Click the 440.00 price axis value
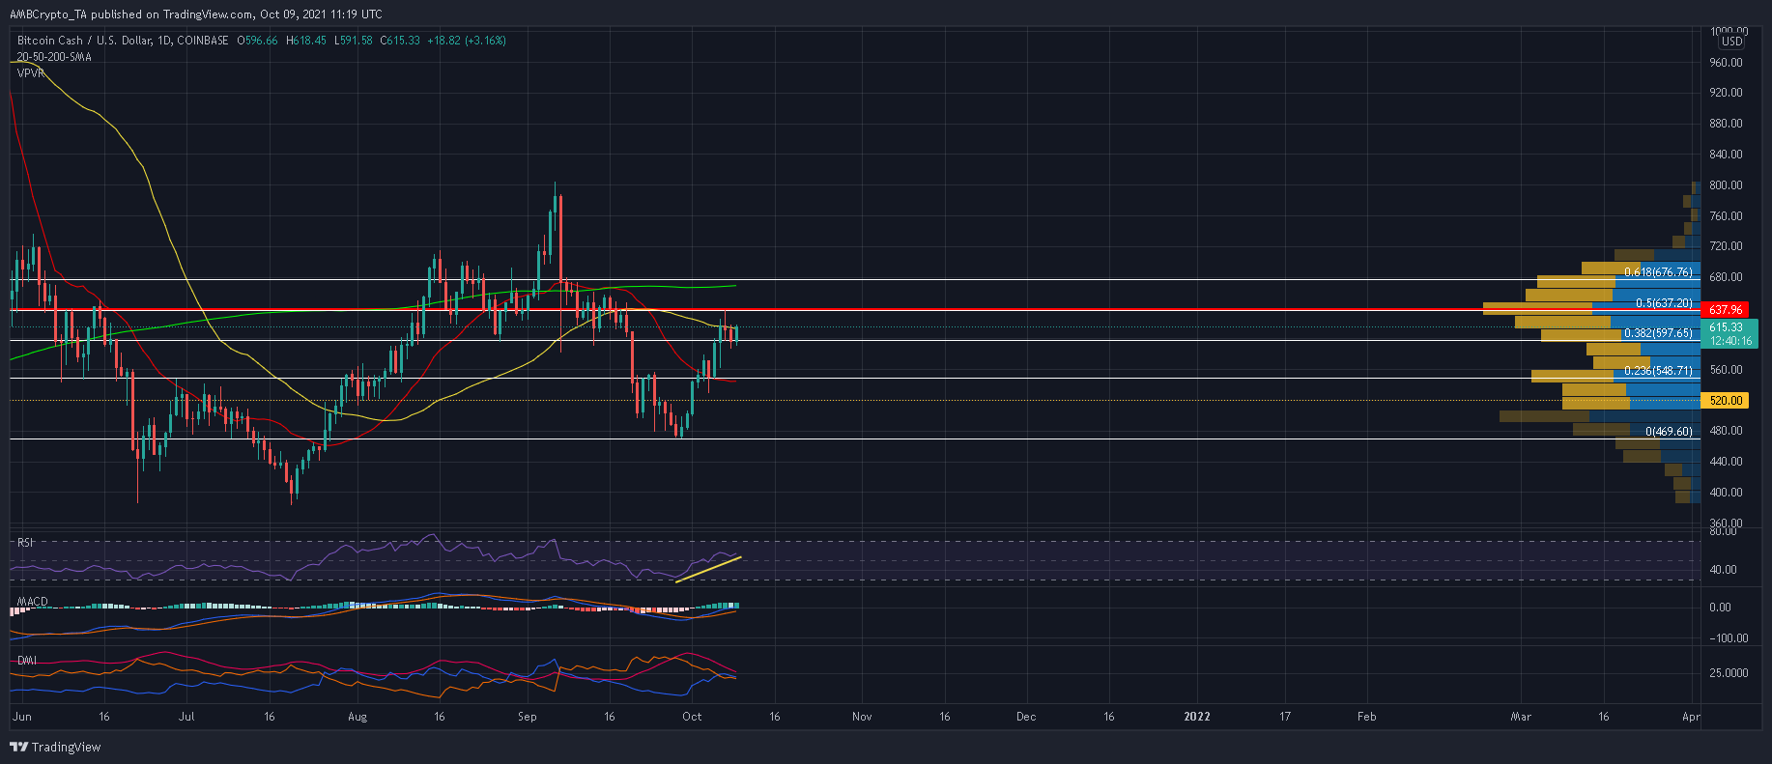Screen dimensions: 1772x764 coord(1726,462)
